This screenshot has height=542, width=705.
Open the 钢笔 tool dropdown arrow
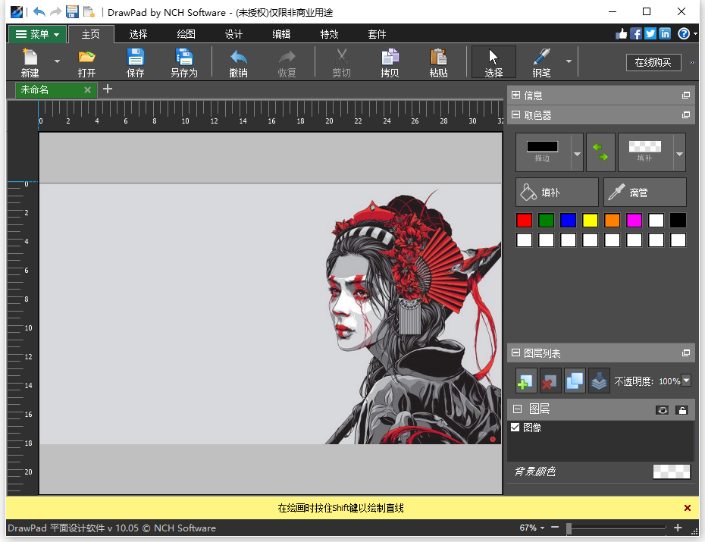pos(569,61)
